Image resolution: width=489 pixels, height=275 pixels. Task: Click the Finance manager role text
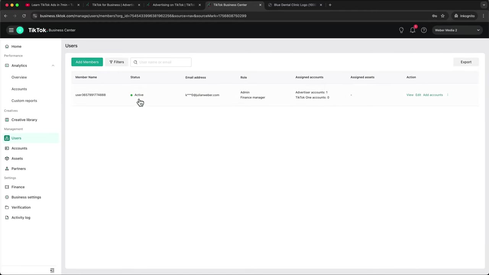pos(253,97)
